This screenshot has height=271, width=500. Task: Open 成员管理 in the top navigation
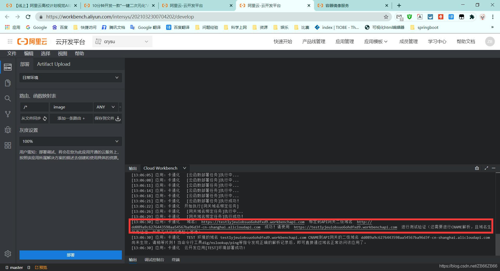[409, 41]
